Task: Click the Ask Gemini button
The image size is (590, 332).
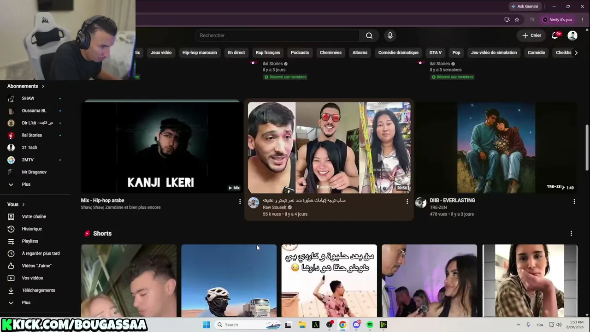Action: pos(525,6)
